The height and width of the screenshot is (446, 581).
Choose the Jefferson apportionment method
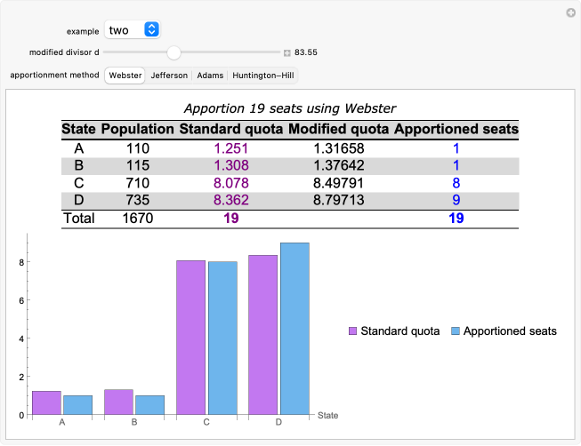click(x=169, y=76)
